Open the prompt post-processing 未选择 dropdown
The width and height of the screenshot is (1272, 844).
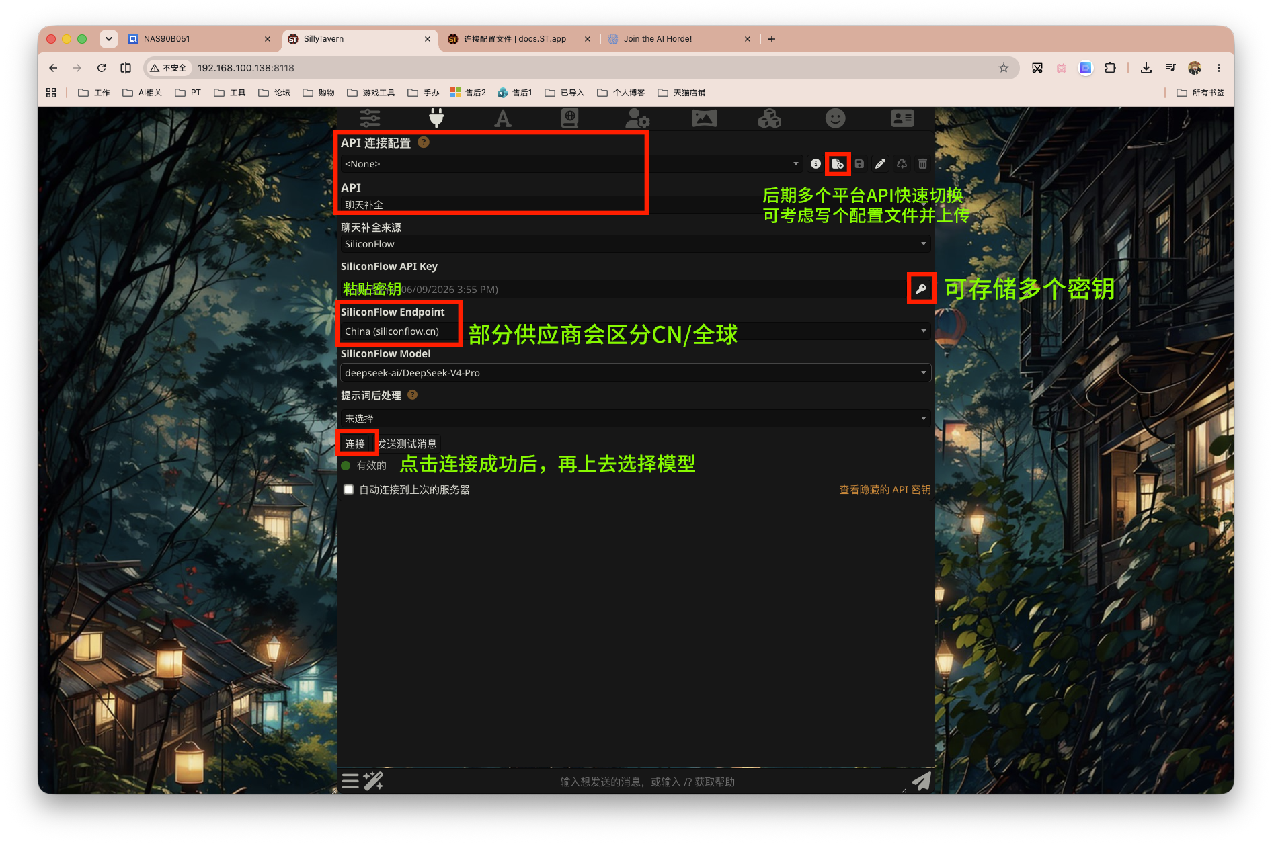coord(635,418)
